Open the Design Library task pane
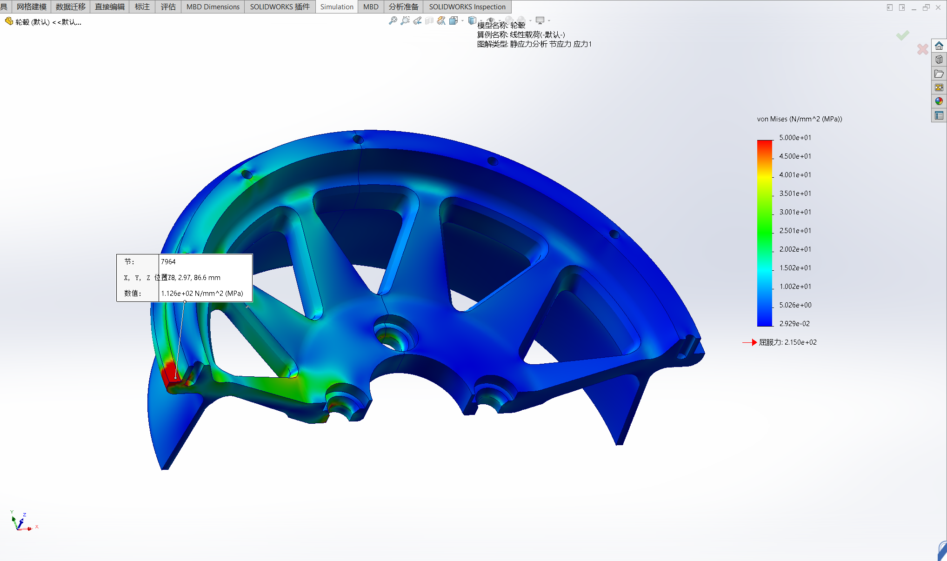This screenshot has height=561, width=947. (939, 60)
